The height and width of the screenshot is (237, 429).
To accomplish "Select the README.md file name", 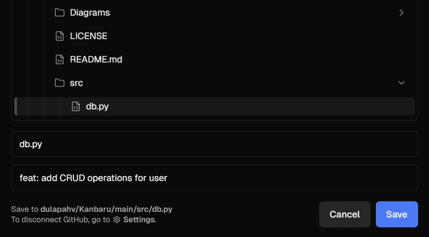I will (x=96, y=59).
